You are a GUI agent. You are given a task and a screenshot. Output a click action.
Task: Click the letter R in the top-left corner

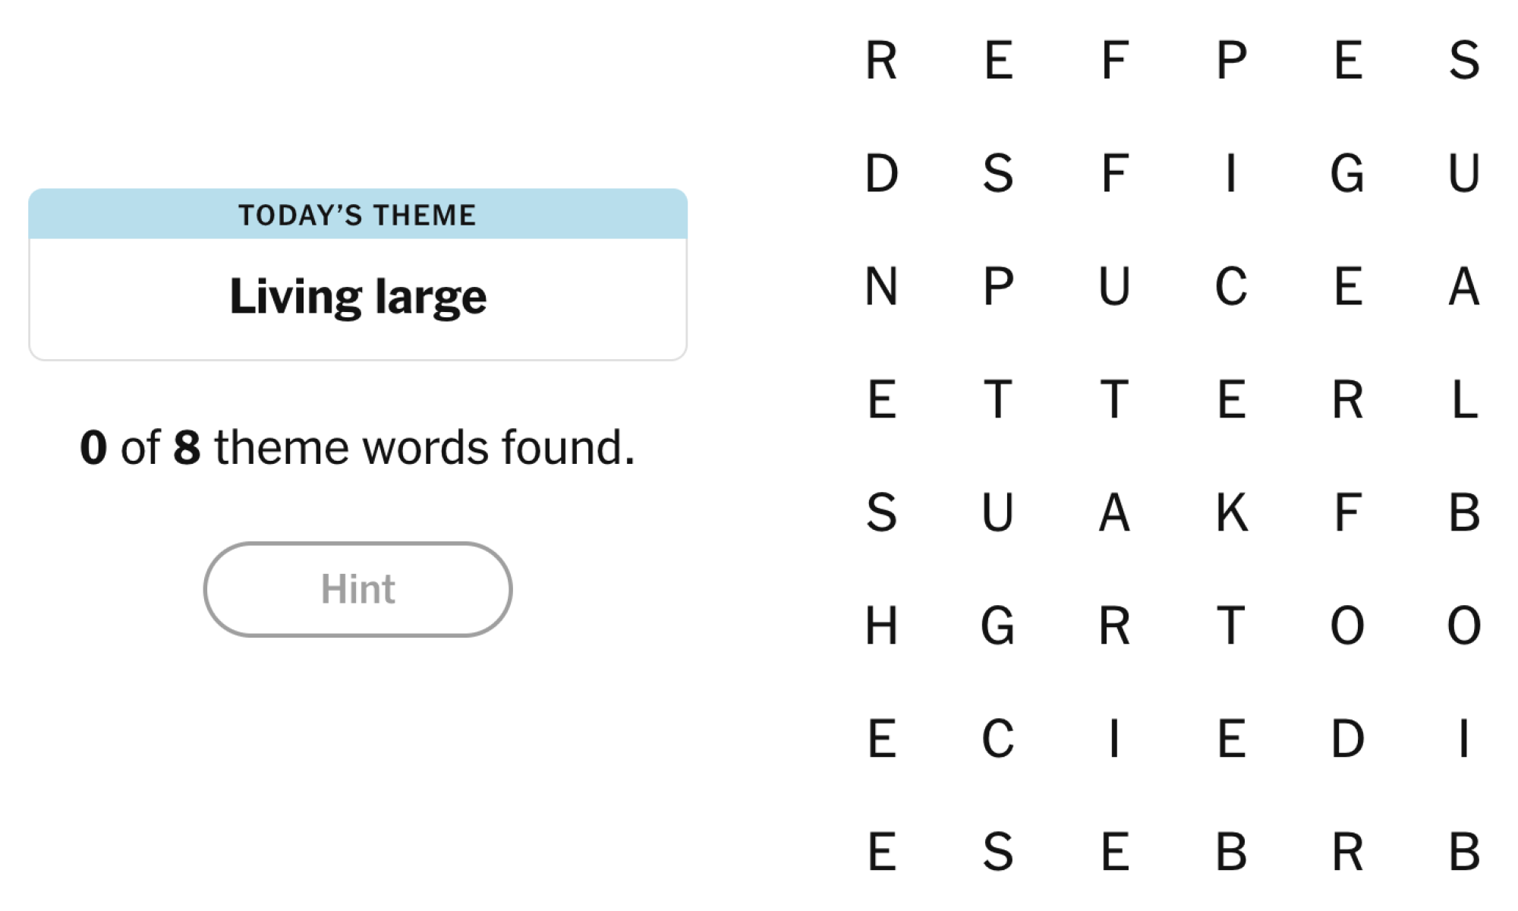click(x=880, y=62)
